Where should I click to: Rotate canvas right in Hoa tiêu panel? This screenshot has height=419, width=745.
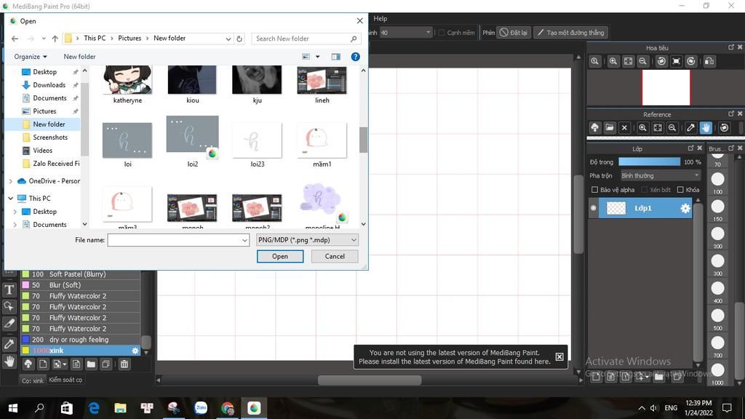click(x=691, y=61)
